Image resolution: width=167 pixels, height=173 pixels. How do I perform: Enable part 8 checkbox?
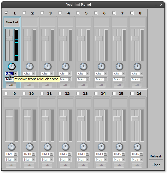[132, 13]
